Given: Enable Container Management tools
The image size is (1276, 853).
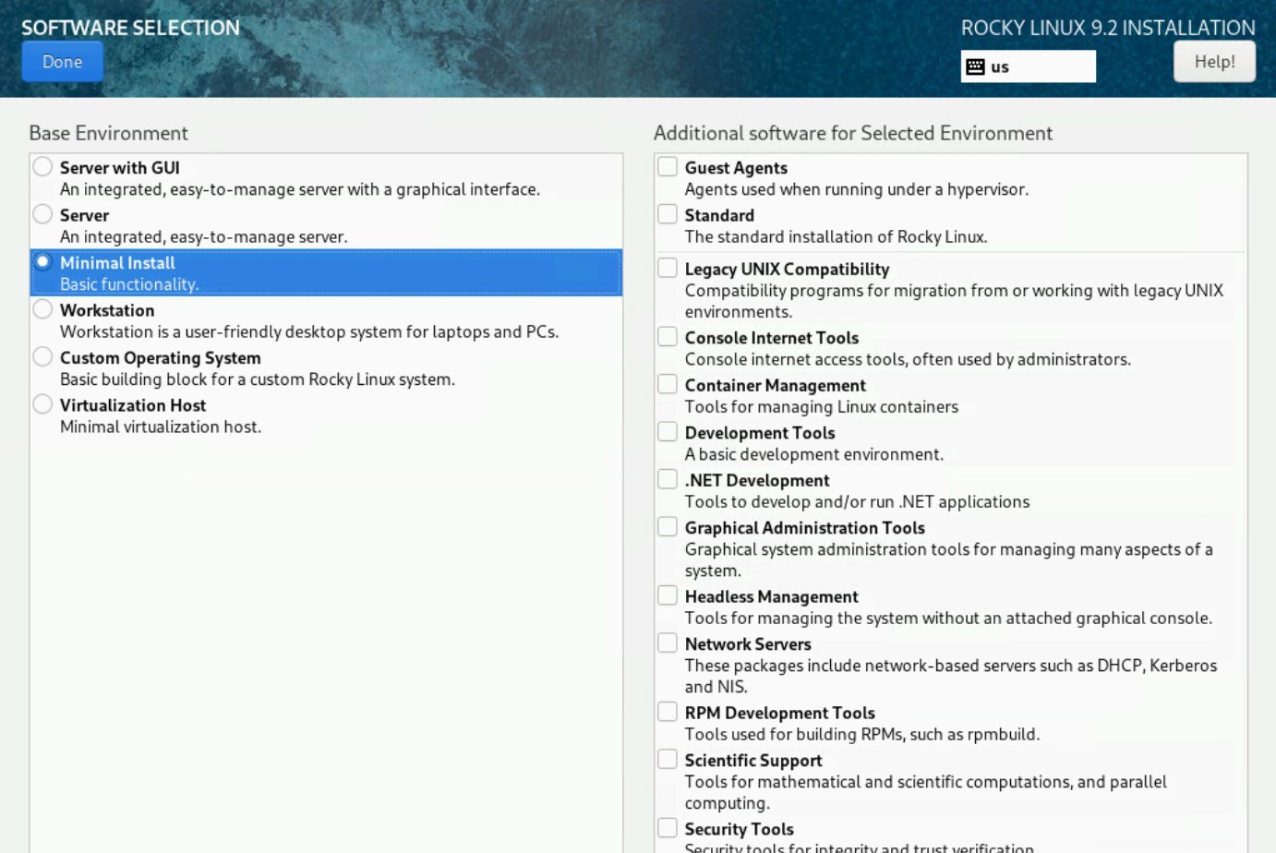Looking at the screenshot, I should 668,383.
